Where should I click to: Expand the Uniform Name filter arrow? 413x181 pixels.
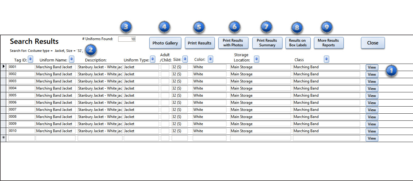tap(71, 59)
